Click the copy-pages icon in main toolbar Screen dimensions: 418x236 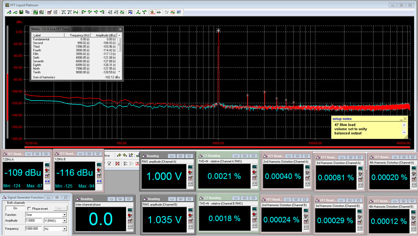tap(27, 12)
